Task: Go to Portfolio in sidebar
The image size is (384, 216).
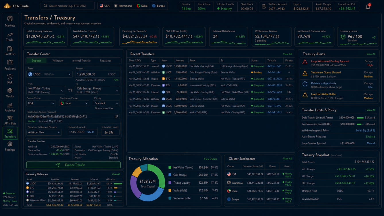Action: tap(10, 51)
